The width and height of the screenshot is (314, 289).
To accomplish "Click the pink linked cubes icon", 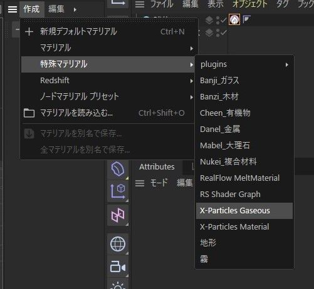I will (x=118, y=215).
